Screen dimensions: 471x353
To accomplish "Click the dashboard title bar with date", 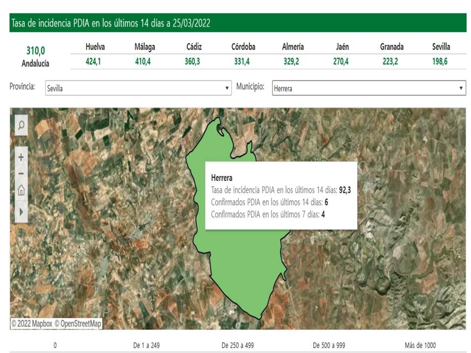I will point(235,22).
